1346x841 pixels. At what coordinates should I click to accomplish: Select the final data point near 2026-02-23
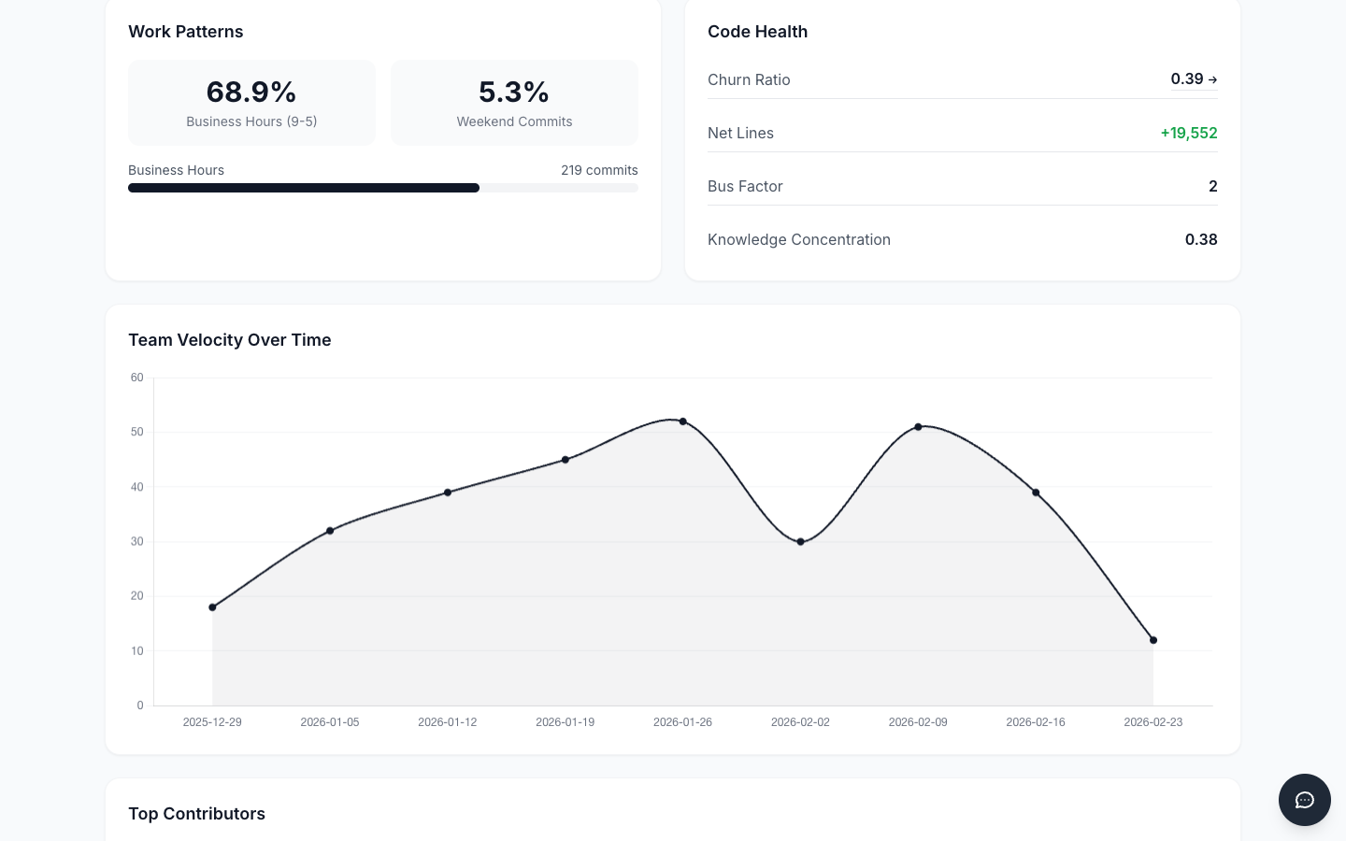click(x=1153, y=640)
